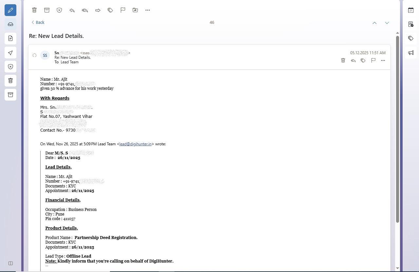
Task: Archive this email from top toolbar
Action: coord(47,10)
